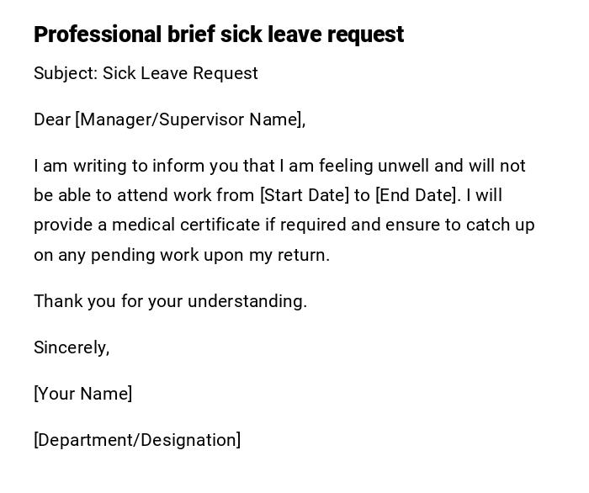The height and width of the screenshot is (493, 589).
Task: Click the "Subject: Sick Leave Request" line
Action: pos(146,73)
